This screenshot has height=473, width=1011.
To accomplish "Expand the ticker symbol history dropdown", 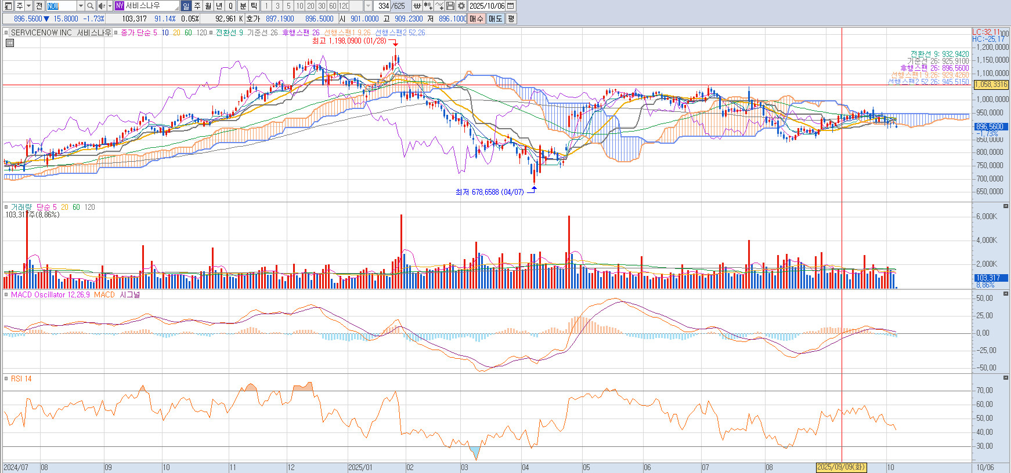I will (81, 6).
